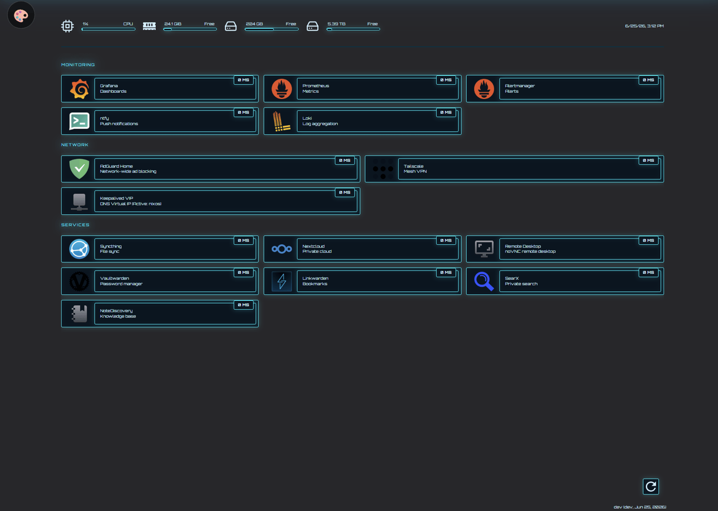Click the 0 MS badge on Remote Desktop
Viewport: 718px width, 511px height.
648,241
